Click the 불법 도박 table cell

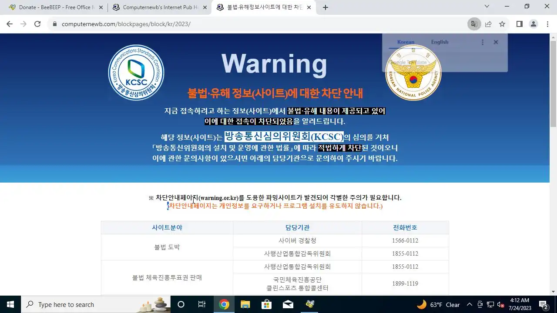click(167, 247)
